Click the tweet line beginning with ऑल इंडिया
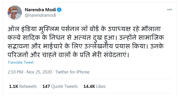180x96 pixels. tap(84, 29)
